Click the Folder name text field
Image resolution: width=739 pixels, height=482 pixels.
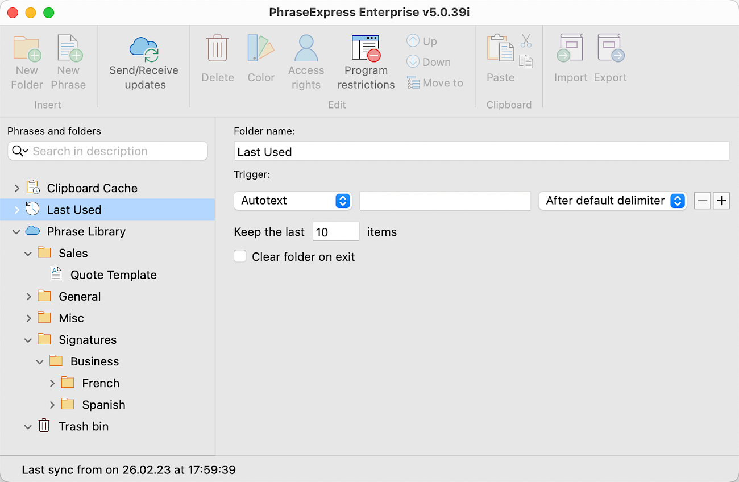click(x=481, y=151)
